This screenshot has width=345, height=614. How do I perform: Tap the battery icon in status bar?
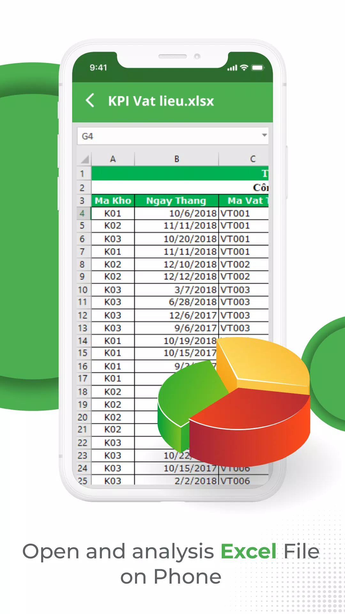[x=258, y=67]
